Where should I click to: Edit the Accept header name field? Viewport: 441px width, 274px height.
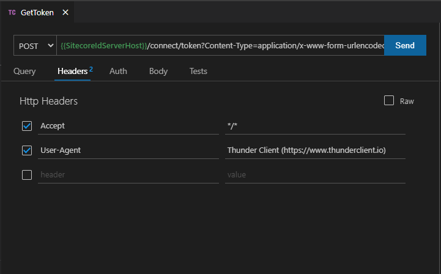[x=128, y=126]
